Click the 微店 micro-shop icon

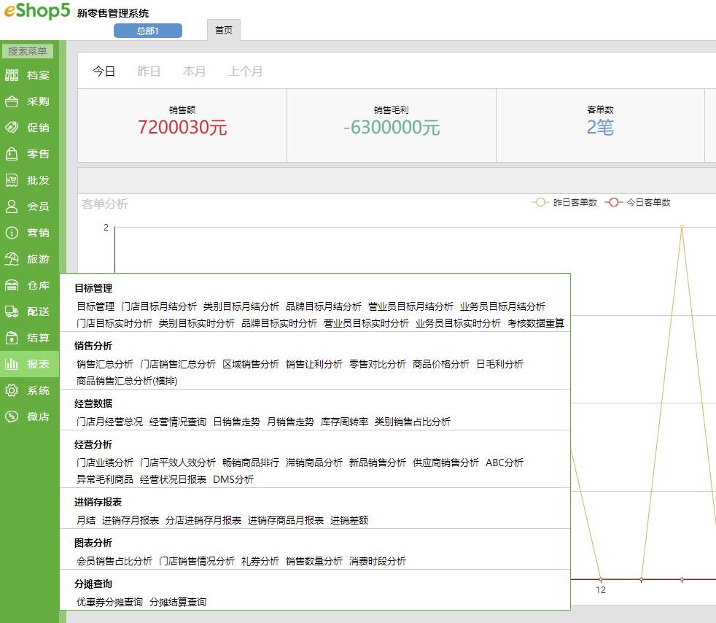[x=12, y=417]
